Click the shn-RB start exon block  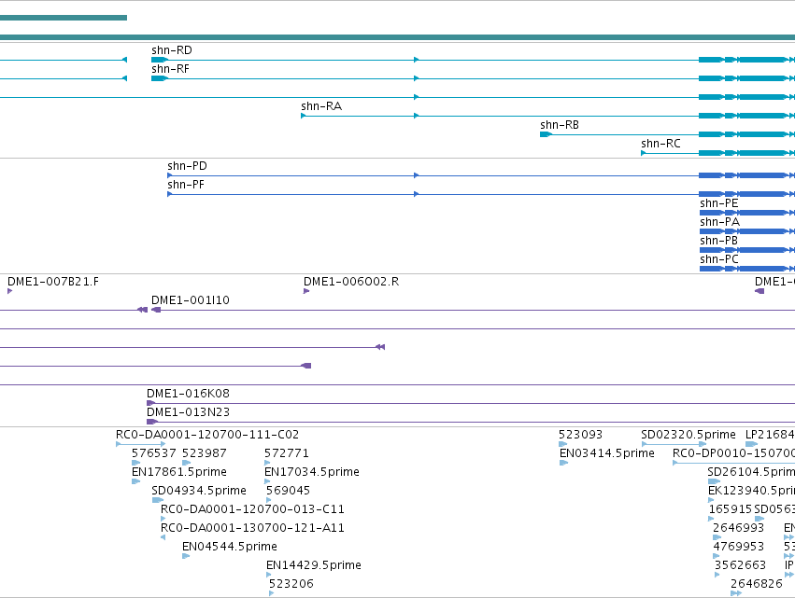pos(547,134)
